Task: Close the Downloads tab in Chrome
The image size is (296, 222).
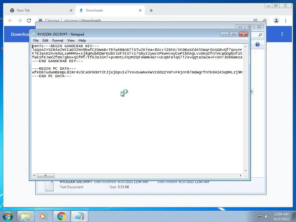Action: point(140,11)
